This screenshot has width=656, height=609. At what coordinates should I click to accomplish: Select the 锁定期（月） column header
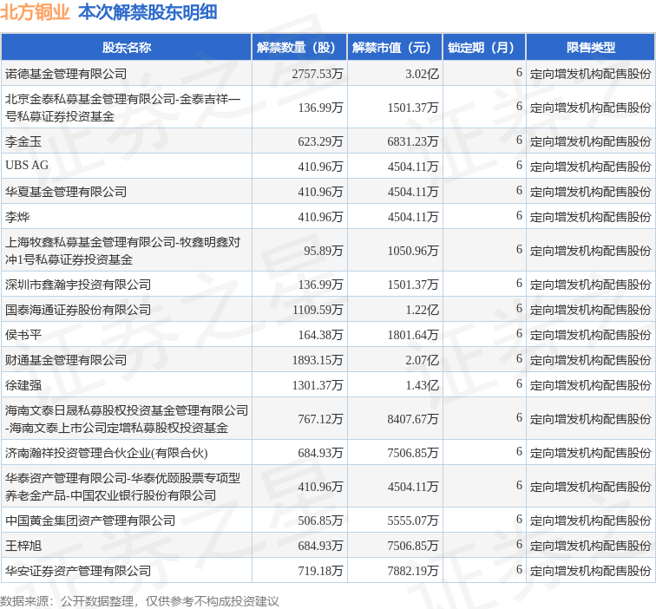(483, 48)
